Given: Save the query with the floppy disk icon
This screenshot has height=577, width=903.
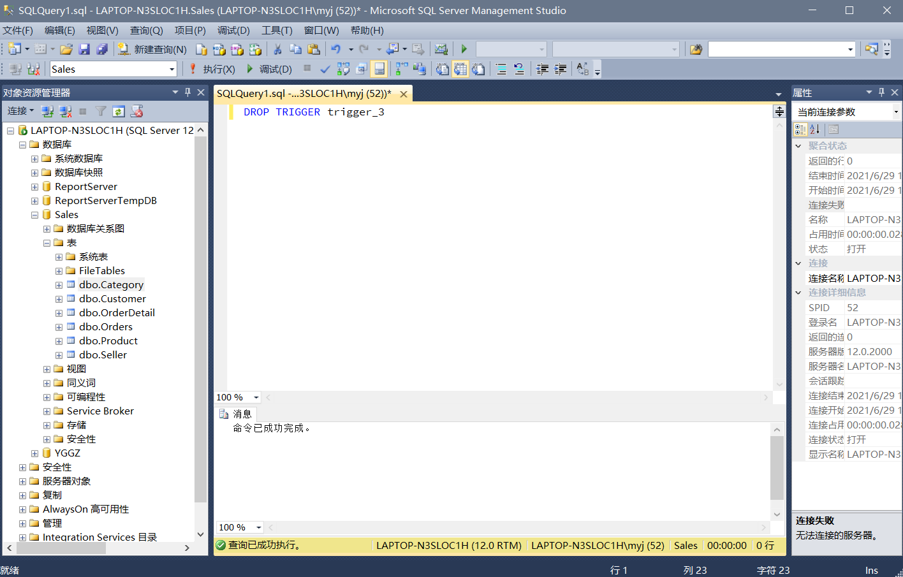Looking at the screenshot, I should (x=84, y=49).
